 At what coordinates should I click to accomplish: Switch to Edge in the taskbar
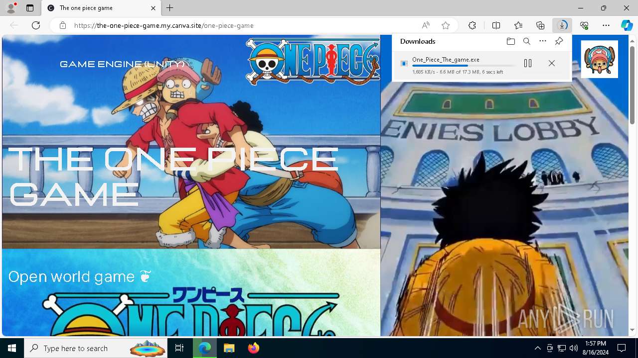pos(205,348)
